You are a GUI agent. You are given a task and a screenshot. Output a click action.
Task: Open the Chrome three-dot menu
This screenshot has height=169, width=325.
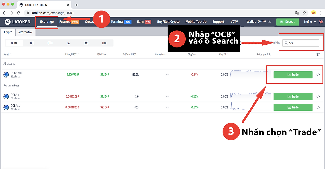[x=321, y=13]
